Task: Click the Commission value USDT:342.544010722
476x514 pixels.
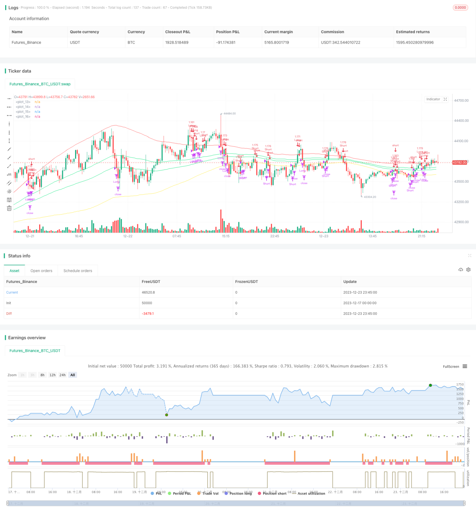Action: click(x=341, y=42)
